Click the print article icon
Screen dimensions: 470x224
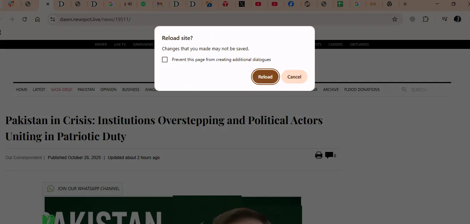pos(319,155)
